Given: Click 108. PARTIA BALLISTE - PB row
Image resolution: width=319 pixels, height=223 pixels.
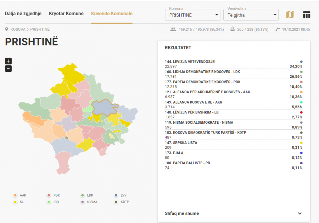Looking at the screenshot, I should click(234, 165).
